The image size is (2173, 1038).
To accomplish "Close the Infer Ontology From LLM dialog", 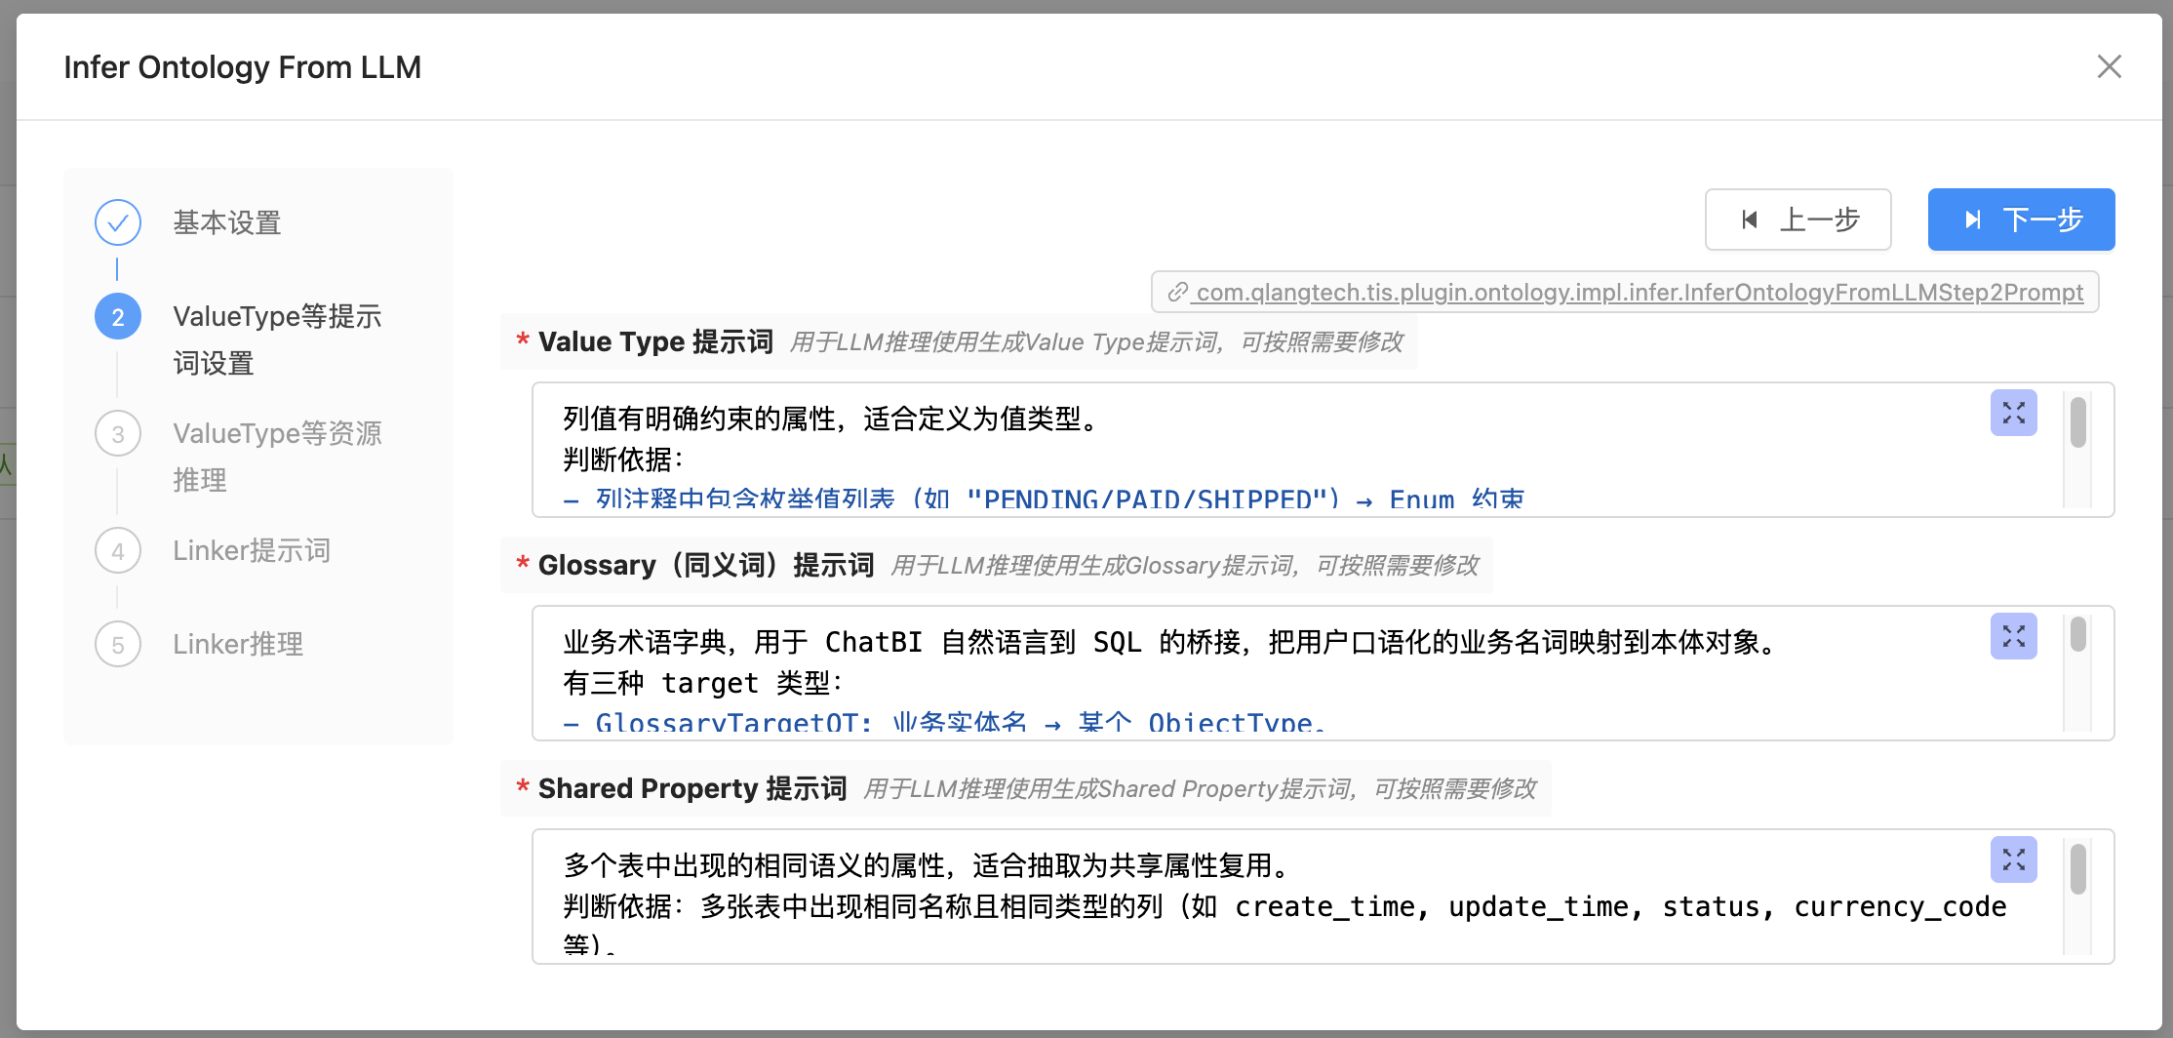I will pyautogui.click(x=2109, y=66).
